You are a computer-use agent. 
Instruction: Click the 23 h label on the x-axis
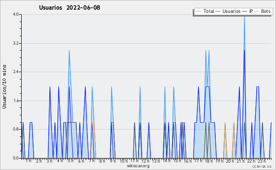262,161
